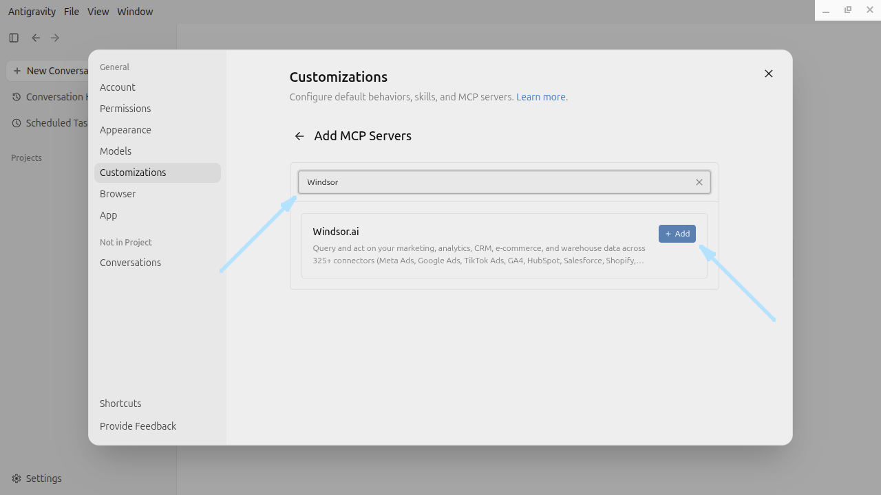Open the File menu
The width and height of the screenshot is (881, 495).
click(72, 12)
